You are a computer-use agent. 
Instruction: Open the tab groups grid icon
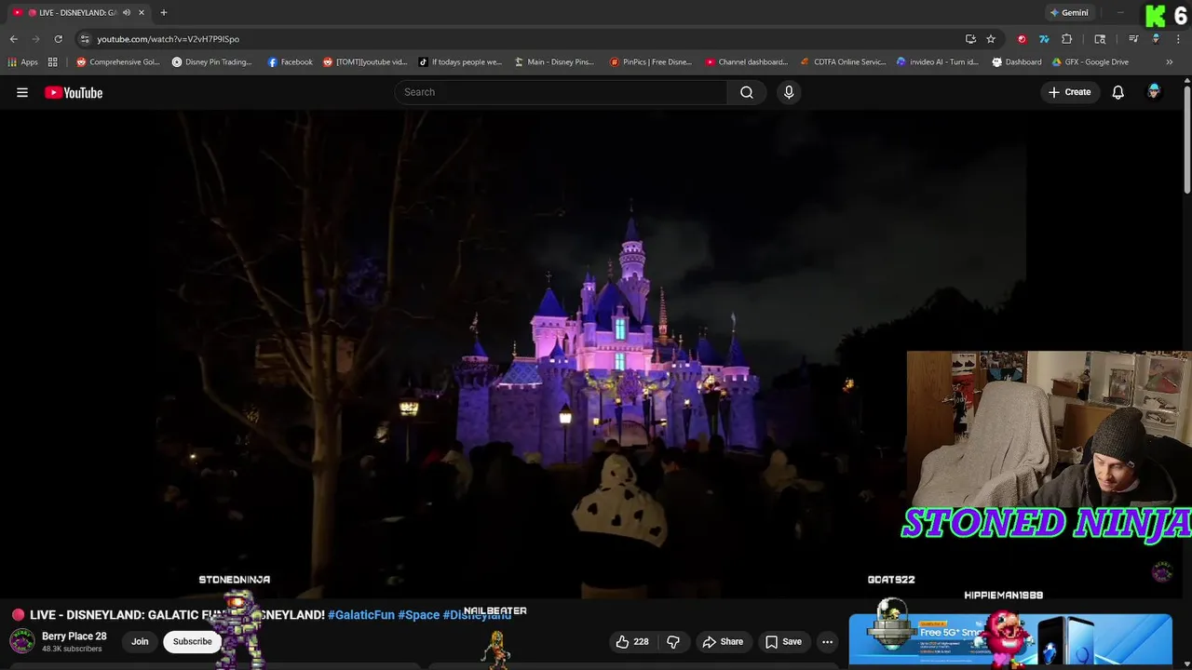pos(53,62)
